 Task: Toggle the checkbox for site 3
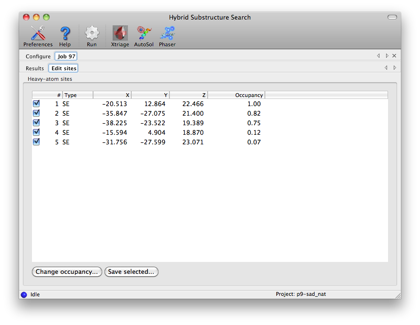pos(36,123)
